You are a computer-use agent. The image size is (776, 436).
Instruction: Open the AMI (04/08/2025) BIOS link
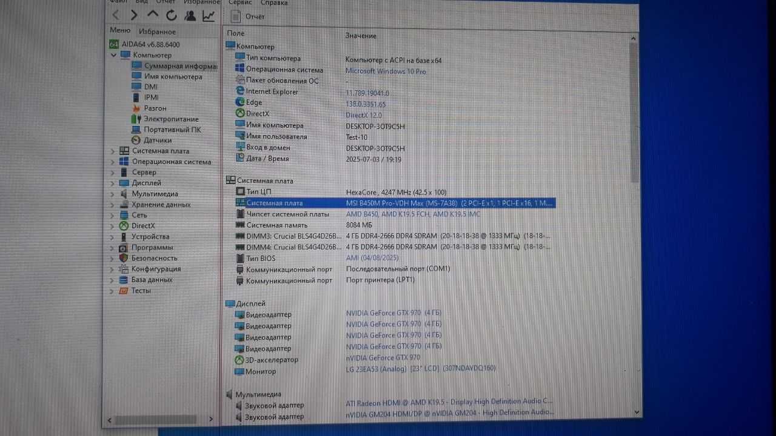372,258
